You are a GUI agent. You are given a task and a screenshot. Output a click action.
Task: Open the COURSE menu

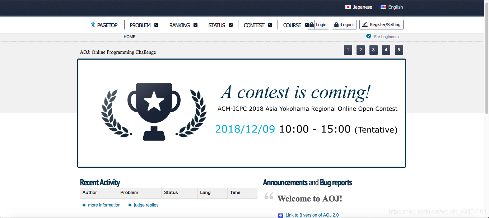[x=292, y=25]
